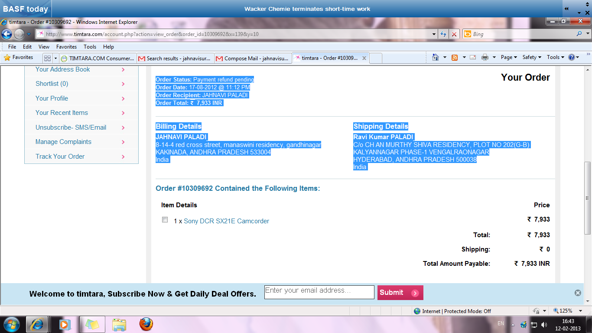Show hidden tray icons arrow
592x333 pixels.
[513, 324]
